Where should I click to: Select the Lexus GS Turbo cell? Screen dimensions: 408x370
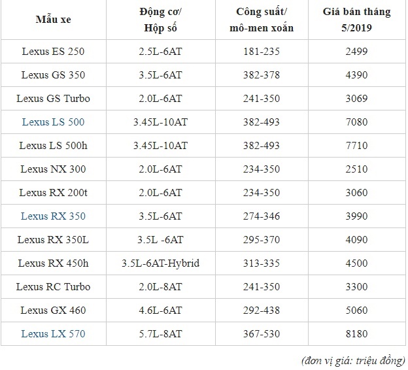tap(53, 99)
